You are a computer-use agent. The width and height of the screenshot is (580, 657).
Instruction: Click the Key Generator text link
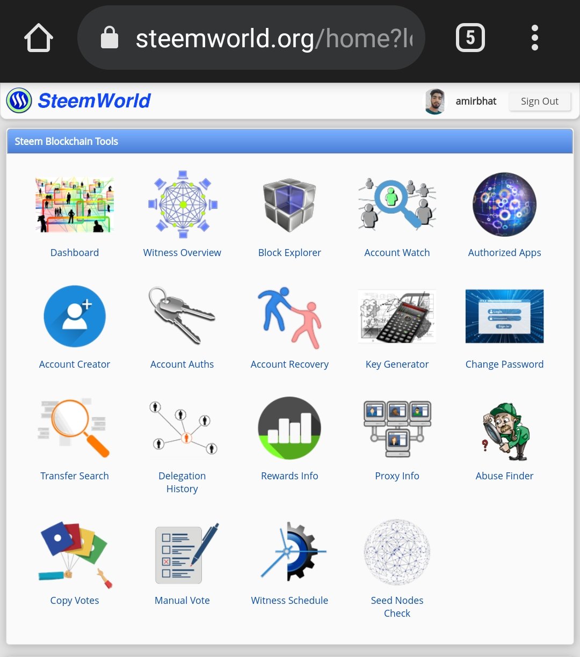click(397, 364)
